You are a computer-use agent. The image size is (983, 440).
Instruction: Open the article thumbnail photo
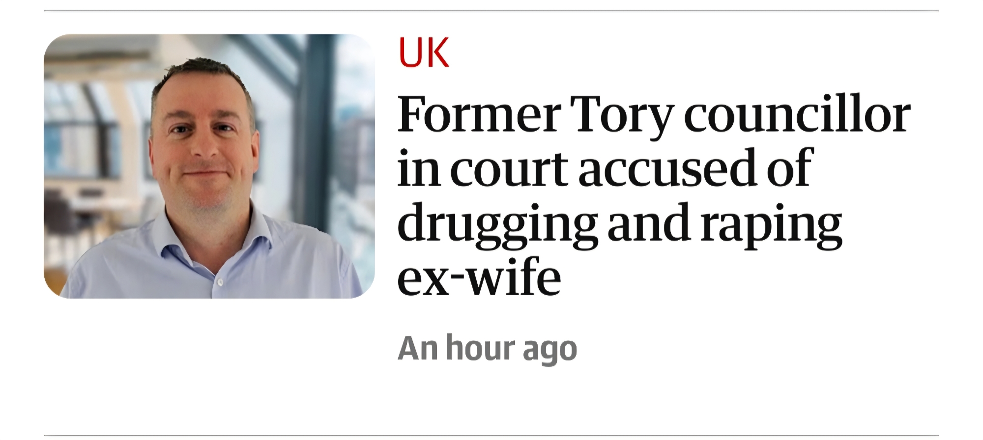[209, 166]
